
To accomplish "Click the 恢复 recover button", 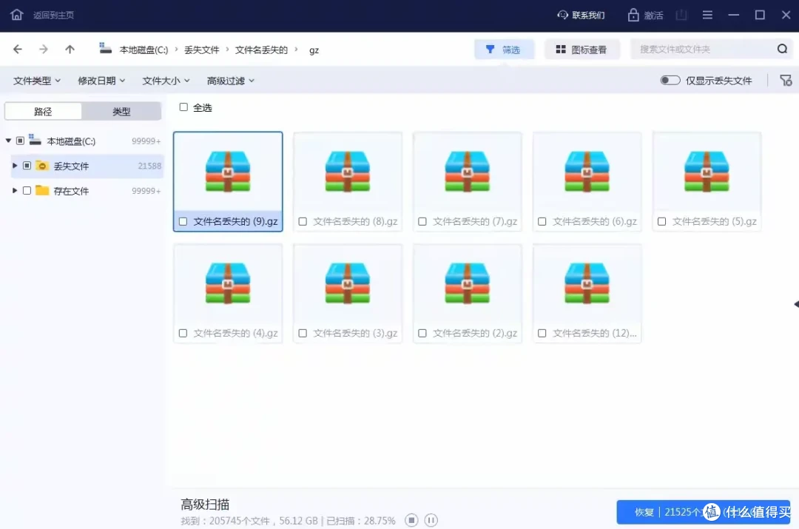I will click(704, 512).
